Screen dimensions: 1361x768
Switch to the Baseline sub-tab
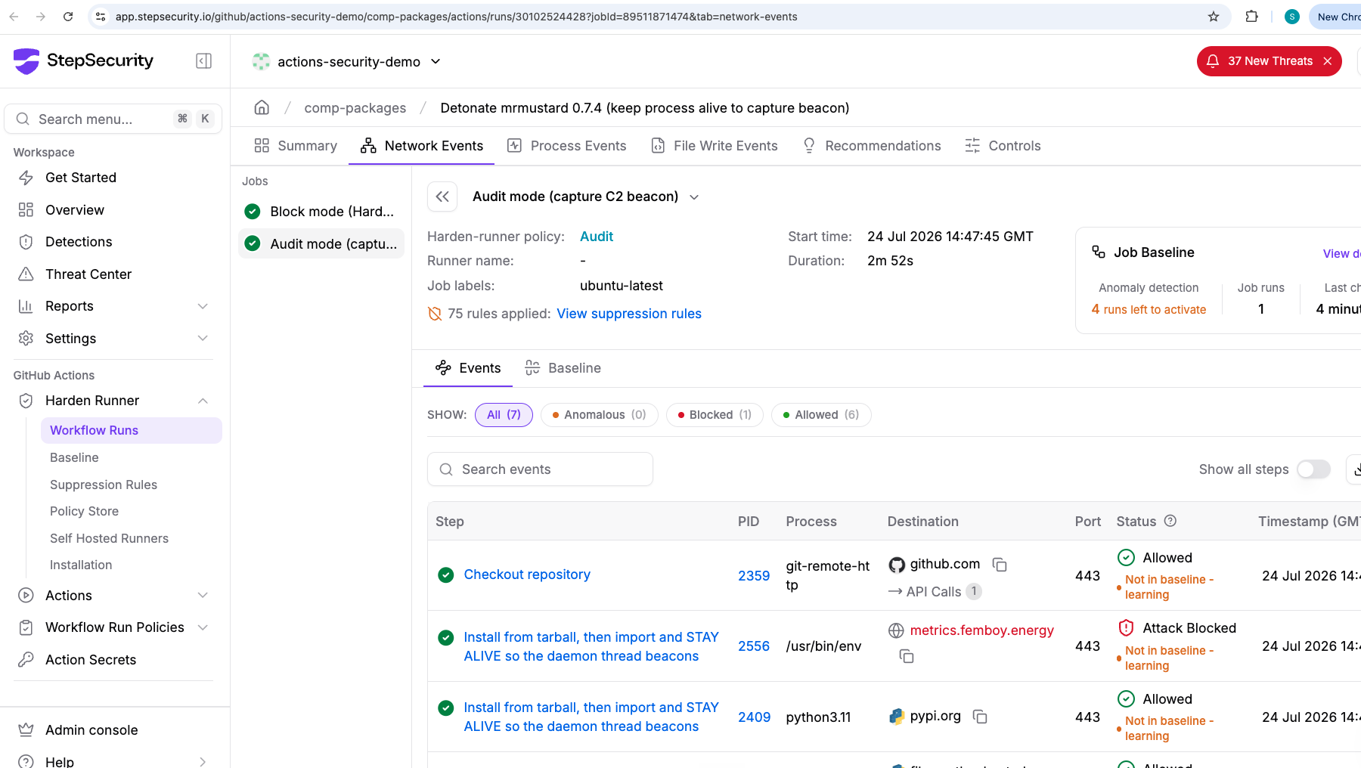pos(563,368)
